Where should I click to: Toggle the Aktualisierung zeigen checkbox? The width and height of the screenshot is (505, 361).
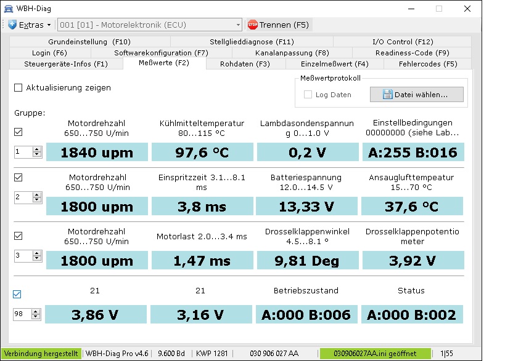click(18, 88)
